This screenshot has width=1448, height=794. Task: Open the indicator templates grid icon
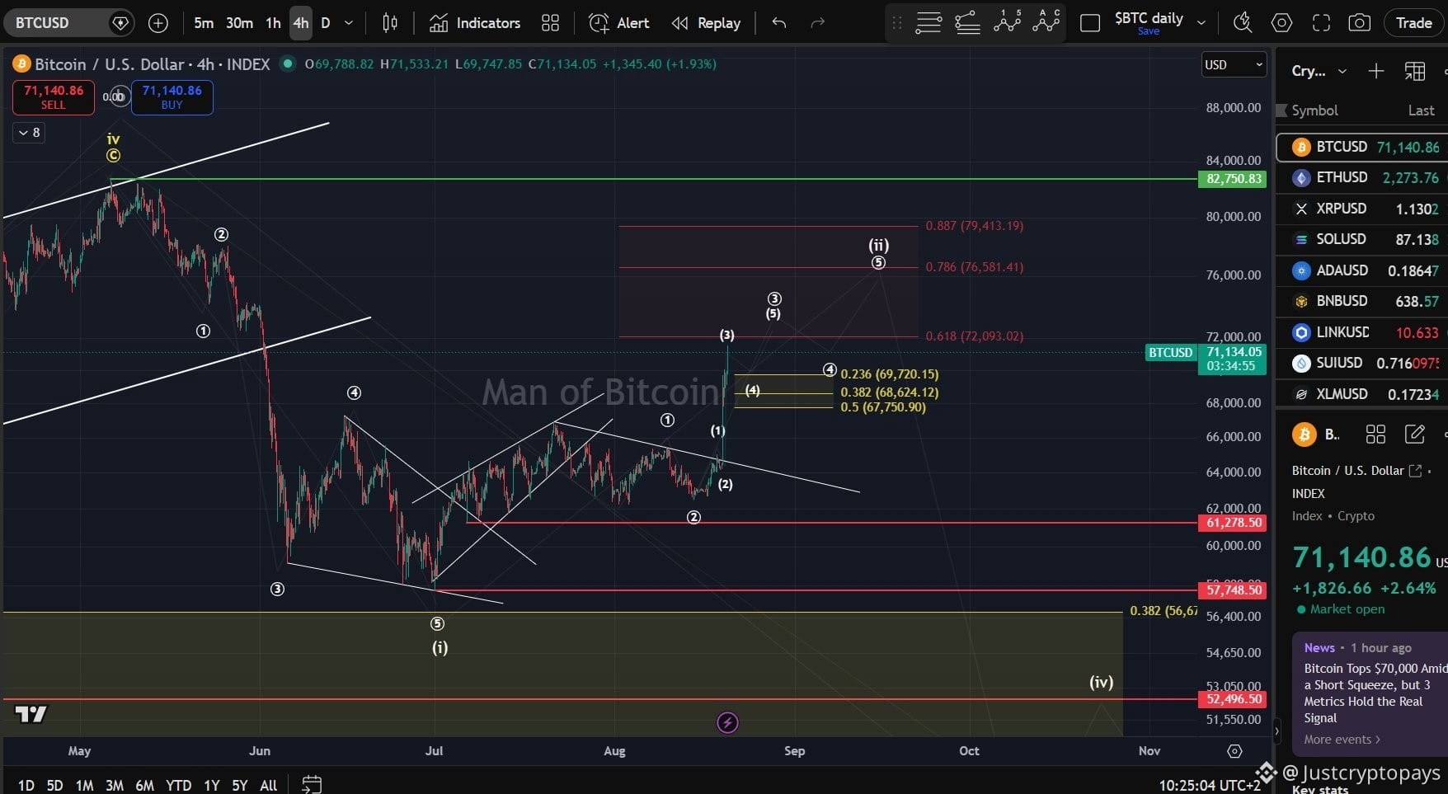point(550,23)
